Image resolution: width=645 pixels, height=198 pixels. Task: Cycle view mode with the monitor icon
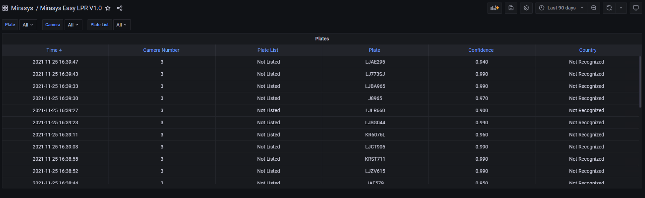pyautogui.click(x=636, y=8)
